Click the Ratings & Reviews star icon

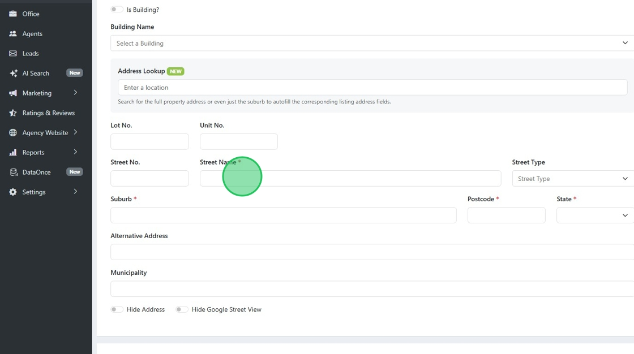13,113
